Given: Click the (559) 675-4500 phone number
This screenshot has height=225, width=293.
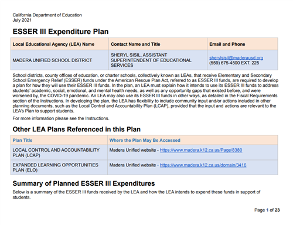Looking at the screenshot, I should coord(234,63).
